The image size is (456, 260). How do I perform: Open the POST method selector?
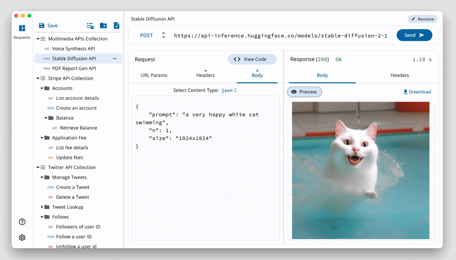pyautogui.click(x=153, y=36)
